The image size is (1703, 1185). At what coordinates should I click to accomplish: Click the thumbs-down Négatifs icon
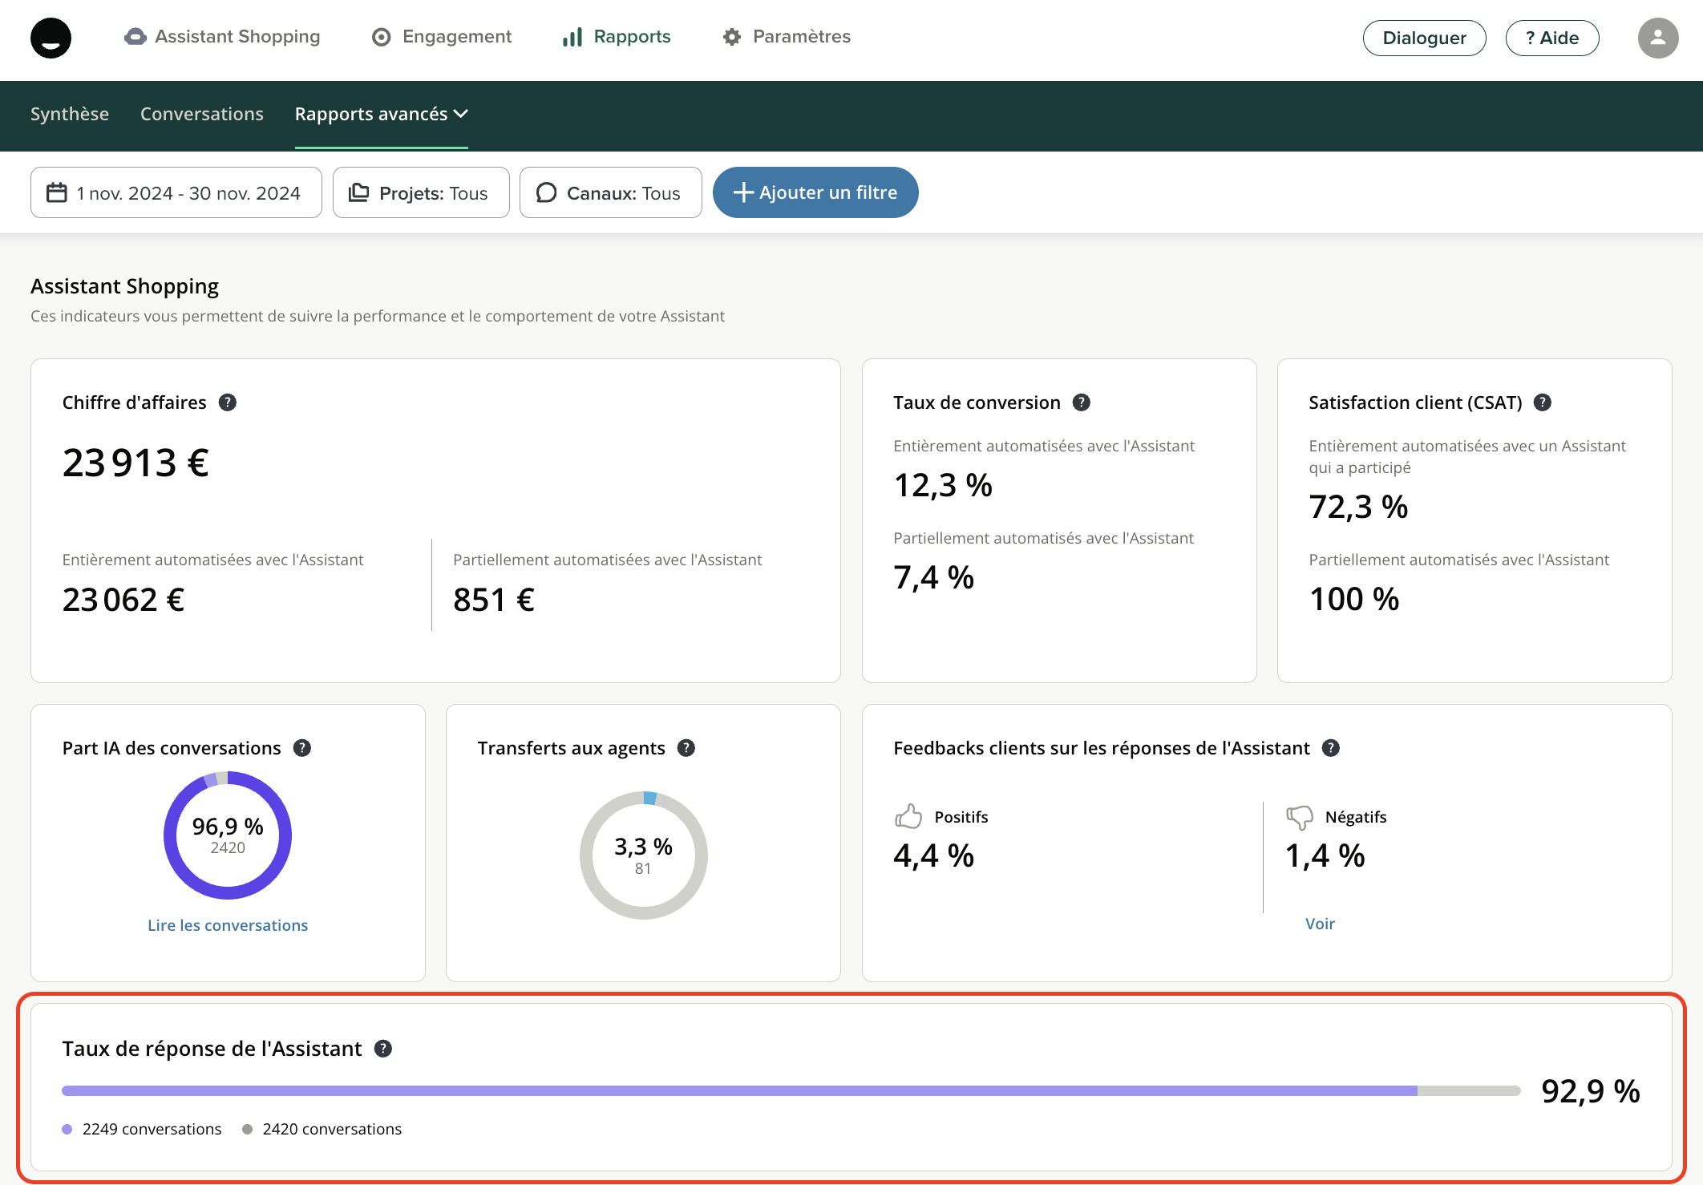pyautogui.click(x=1300, y=817)
